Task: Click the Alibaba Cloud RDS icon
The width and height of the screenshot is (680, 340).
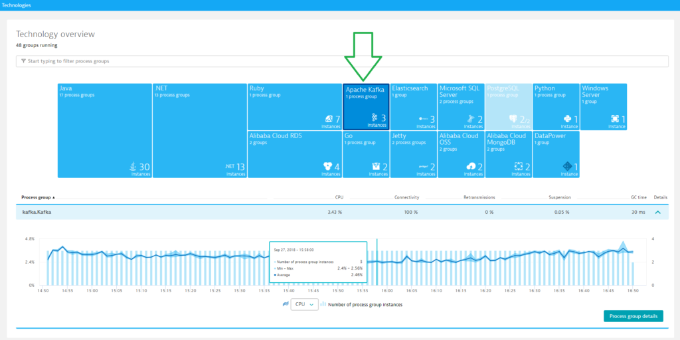Action: (329, 166)
